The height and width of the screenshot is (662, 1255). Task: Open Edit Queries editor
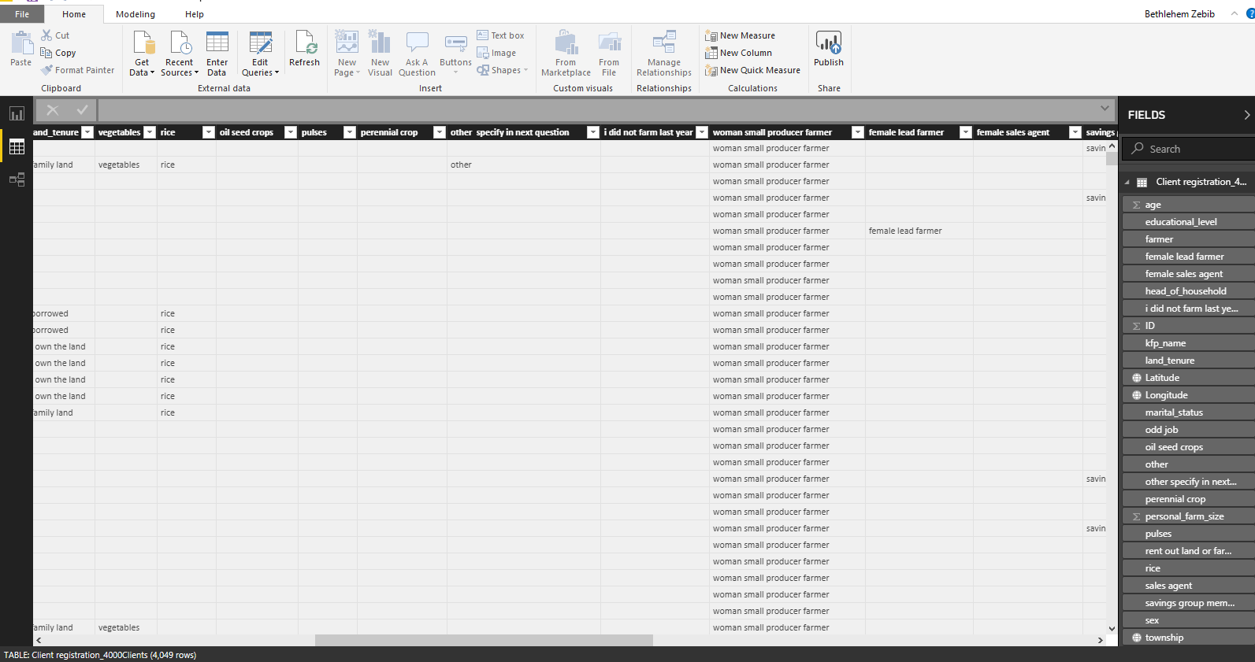(x=260, y=54)
